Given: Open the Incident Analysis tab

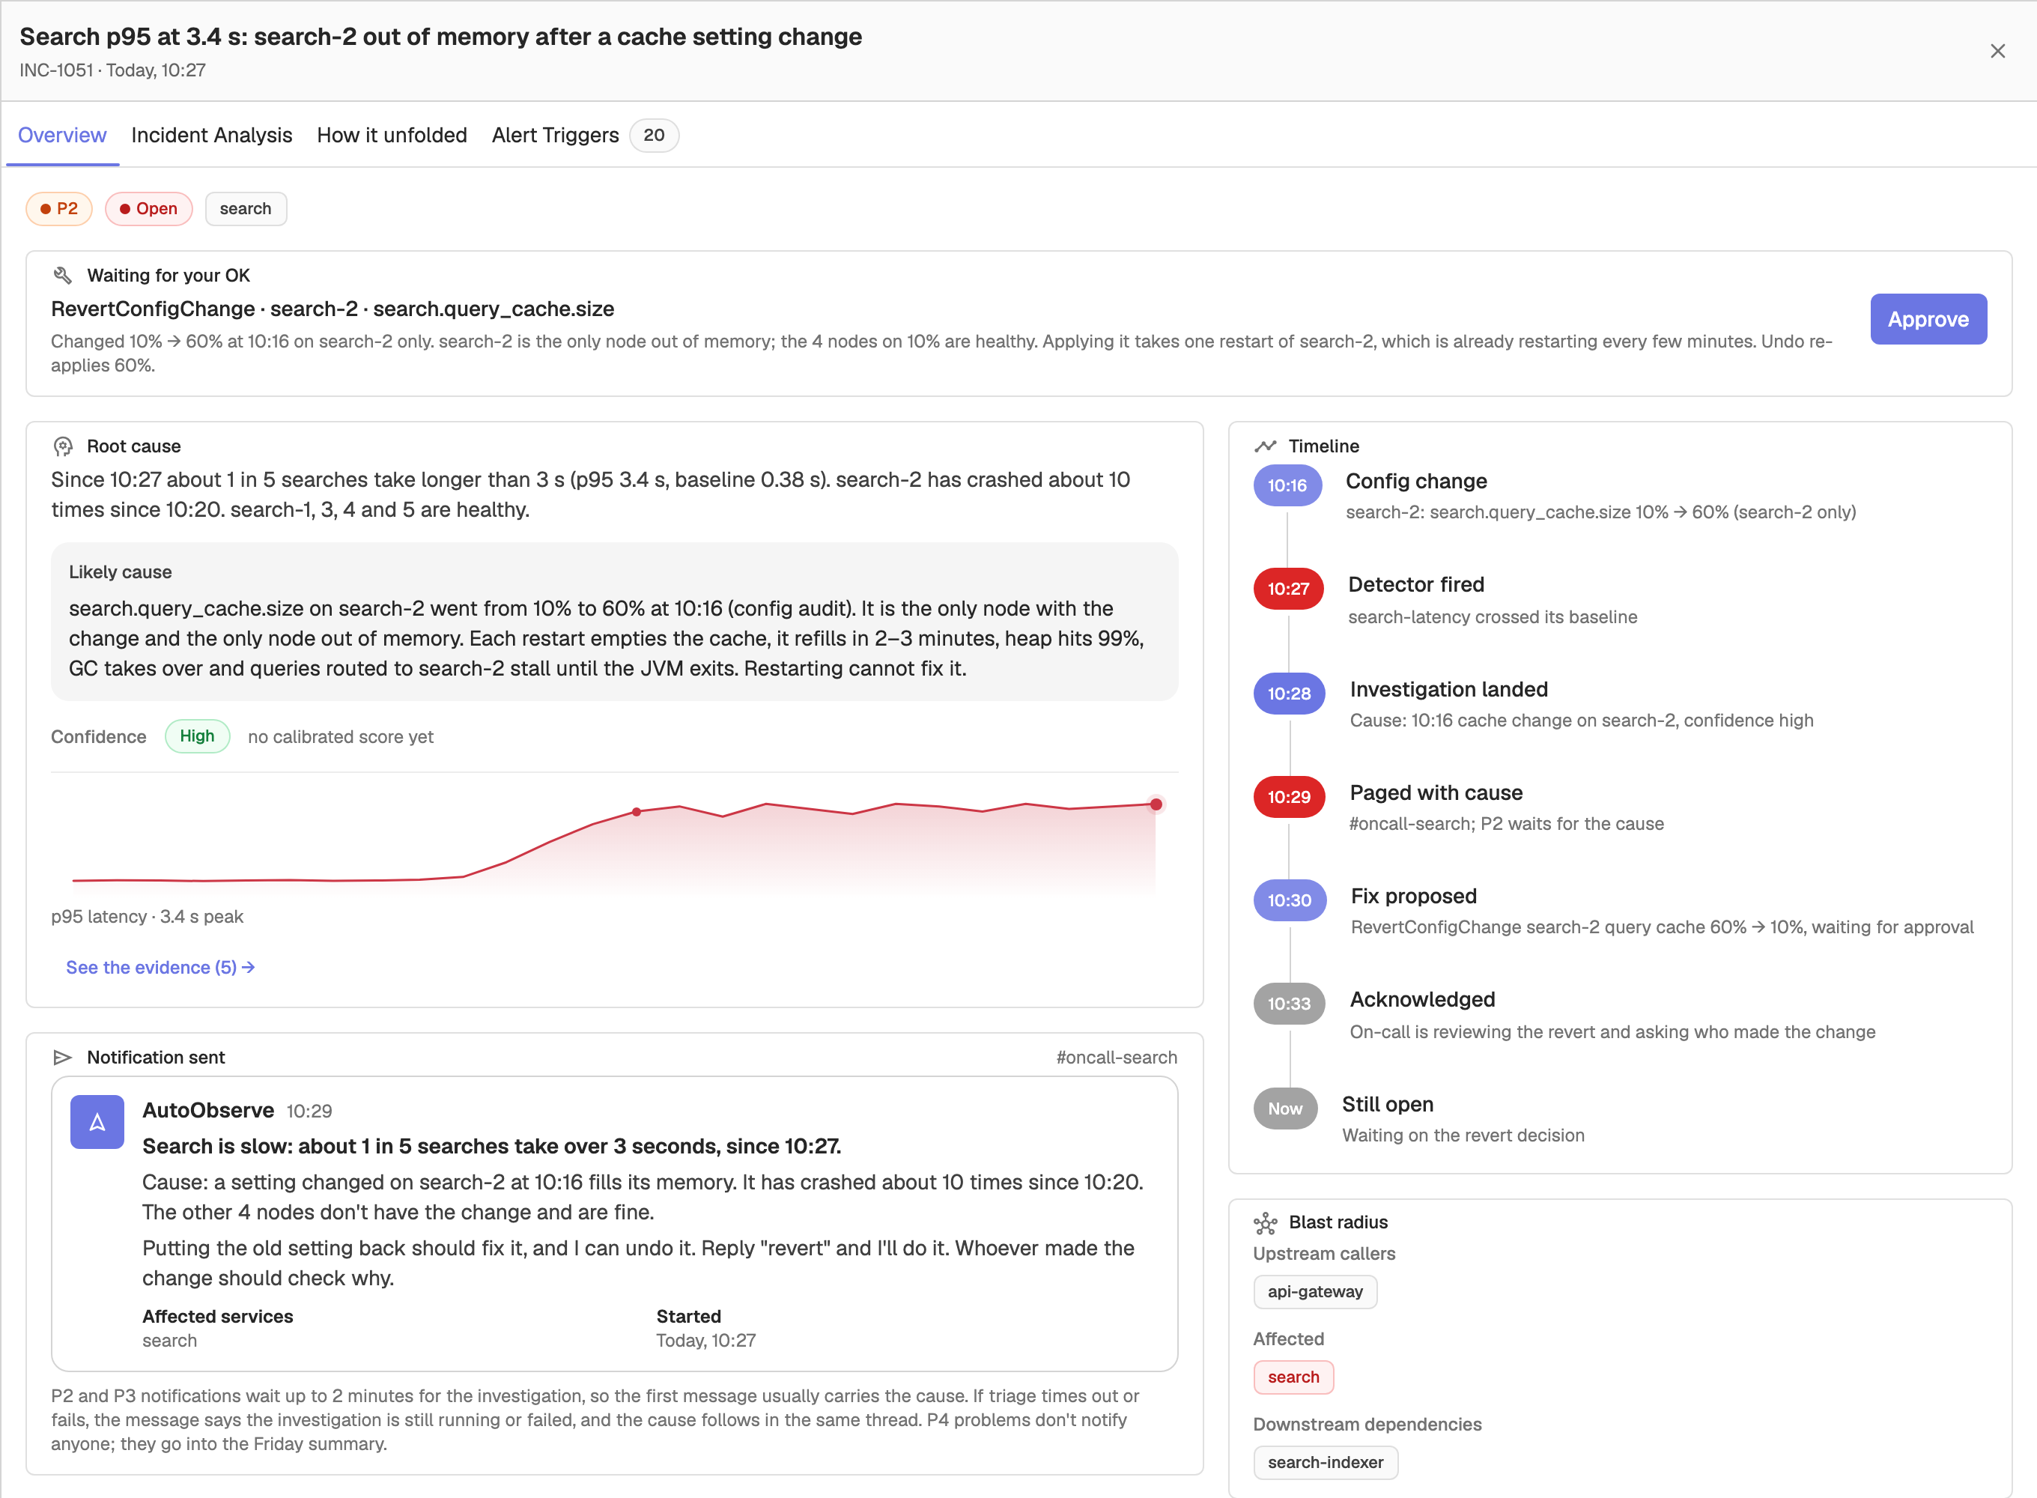Looking at the screenshot, I should pos(211,135).
